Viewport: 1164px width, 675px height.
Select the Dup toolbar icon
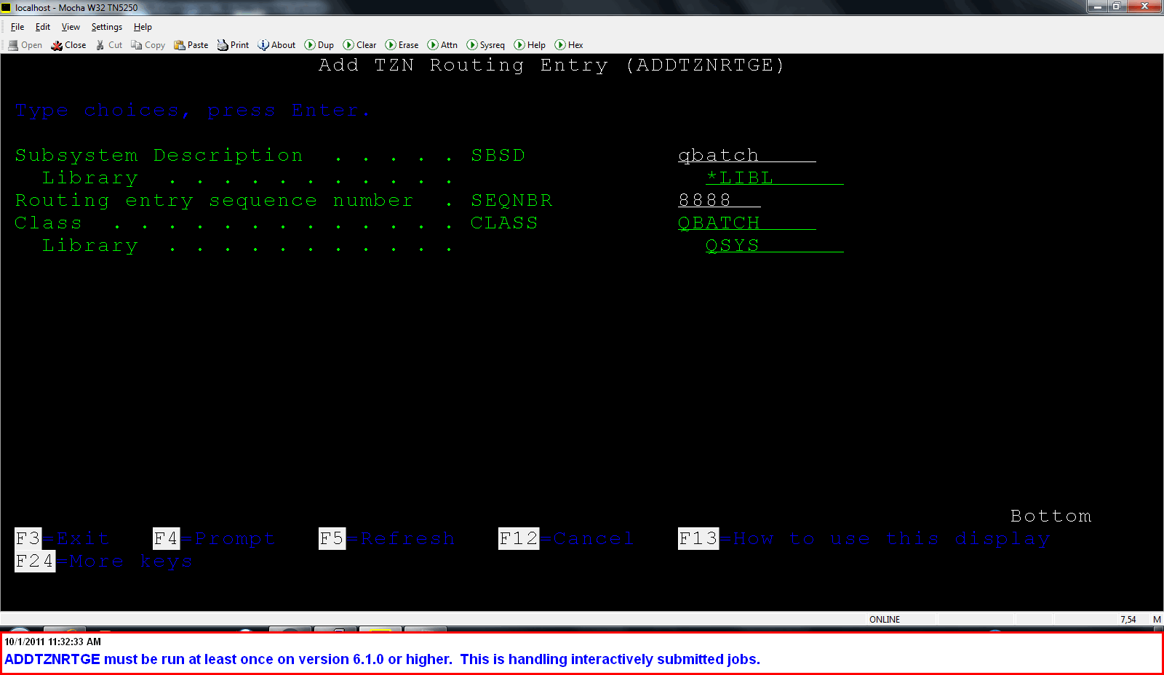(319, 44)
